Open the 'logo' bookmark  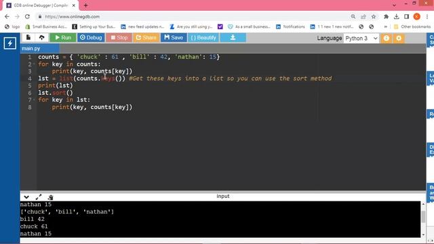12,26
